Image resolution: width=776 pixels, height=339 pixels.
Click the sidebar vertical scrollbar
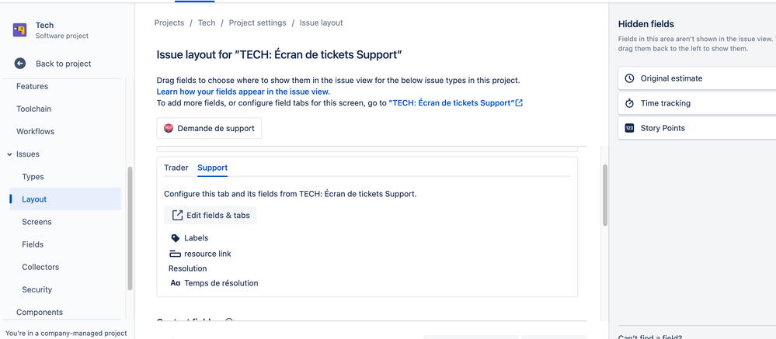130,228
